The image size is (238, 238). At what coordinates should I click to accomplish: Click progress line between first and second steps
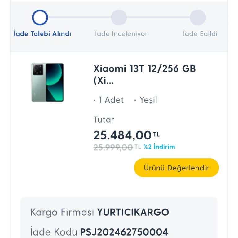(x=79, y=17)
